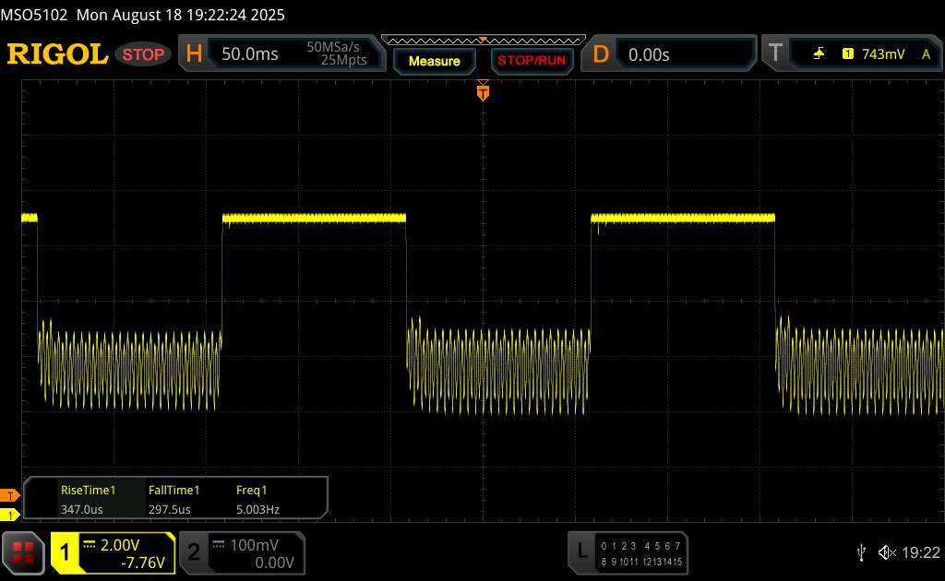
Task: Select the L logic analyzer icon
Action: coord(582,551)
